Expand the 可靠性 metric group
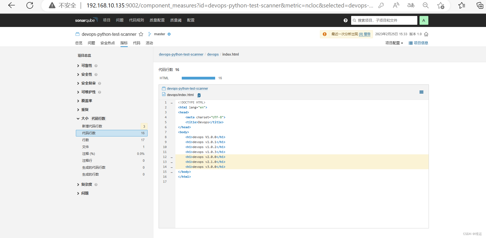 pyautogui.click(x=87, y=66)
